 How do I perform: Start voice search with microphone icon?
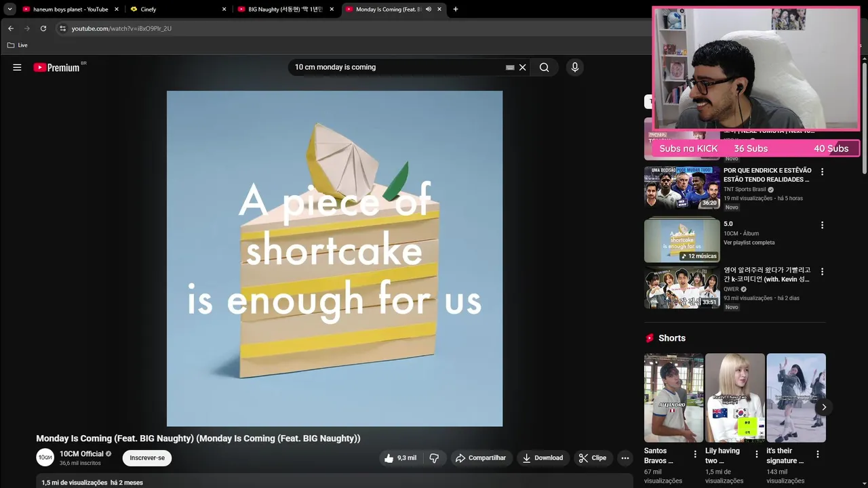pyautogui.click(x=574, y=67)
